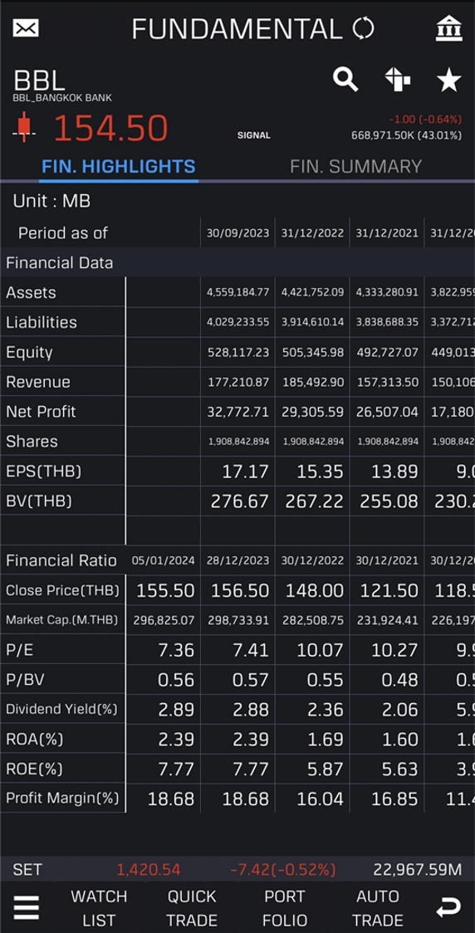This screenshot has width=475, height=933.
Task: Open the hamburger menu icon
Action: 27,907
